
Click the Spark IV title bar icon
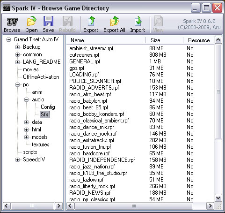click(x=7, y=8)
